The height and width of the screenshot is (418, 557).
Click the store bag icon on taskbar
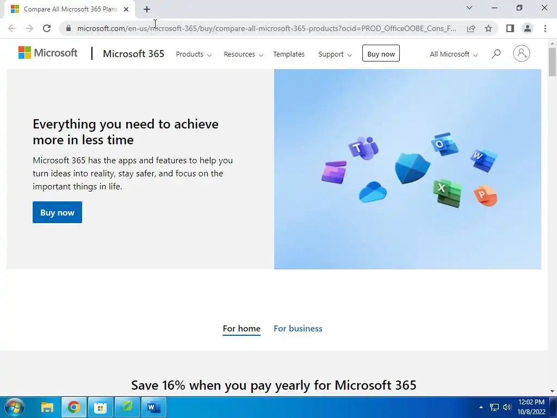click(101, 407)
